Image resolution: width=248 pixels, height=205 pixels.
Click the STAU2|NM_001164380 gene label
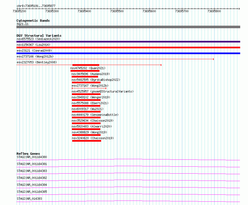coord(32,157)
